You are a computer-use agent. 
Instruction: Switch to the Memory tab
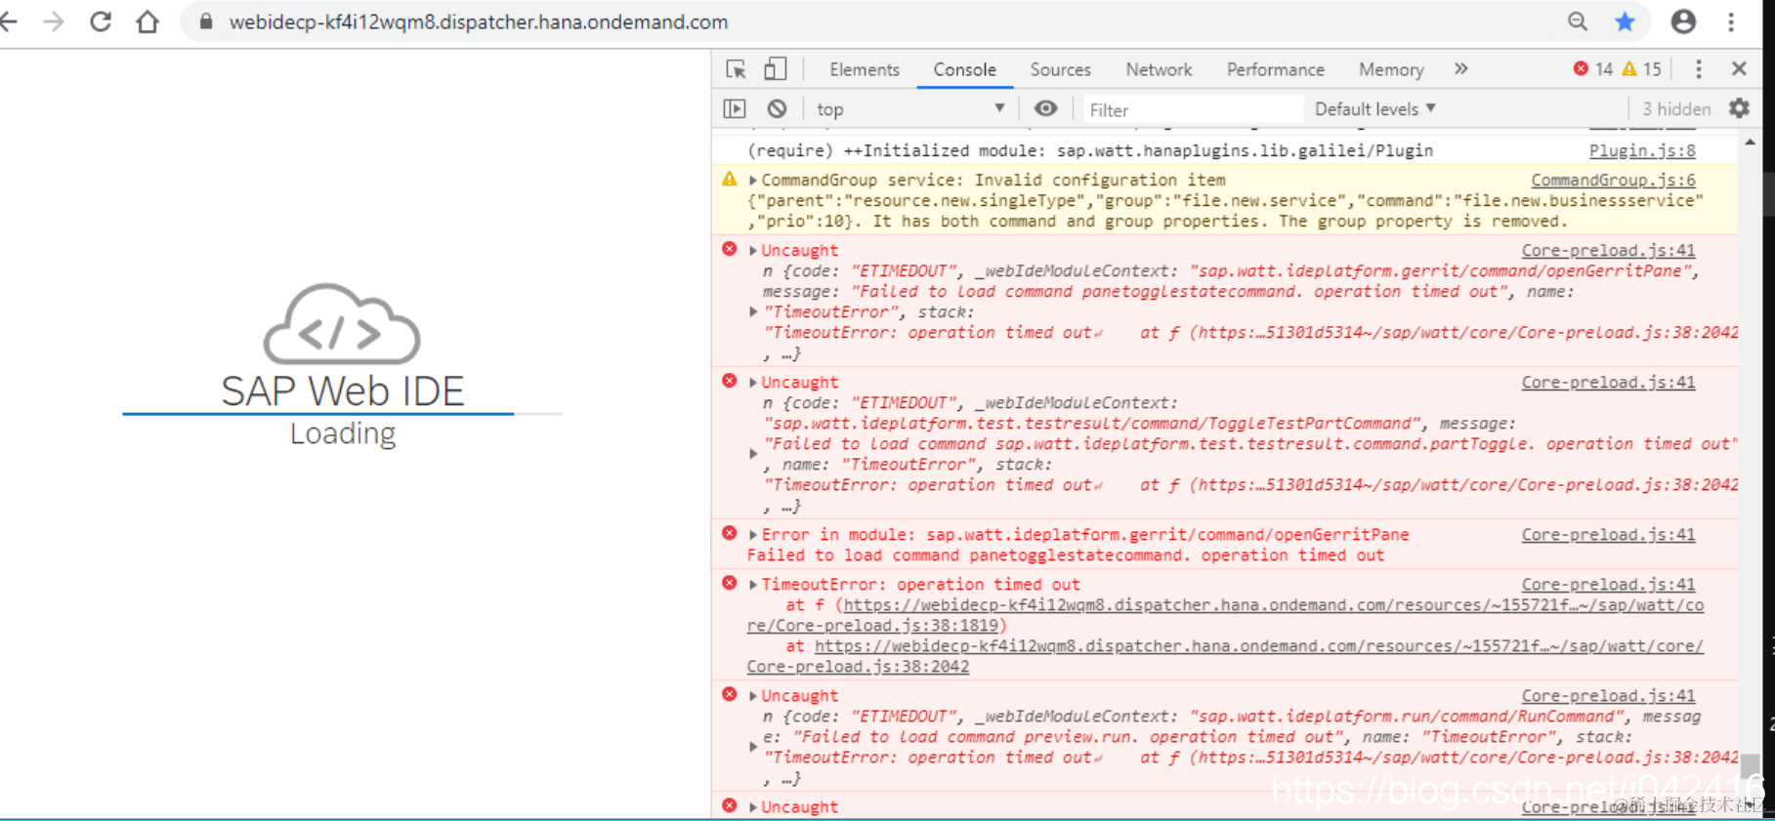pyautogui.click(x=1391, y=69)
